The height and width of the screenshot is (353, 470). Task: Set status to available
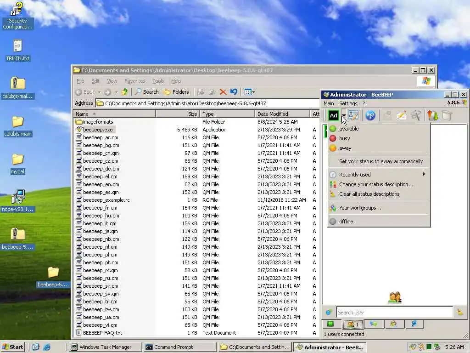(379, 129)
